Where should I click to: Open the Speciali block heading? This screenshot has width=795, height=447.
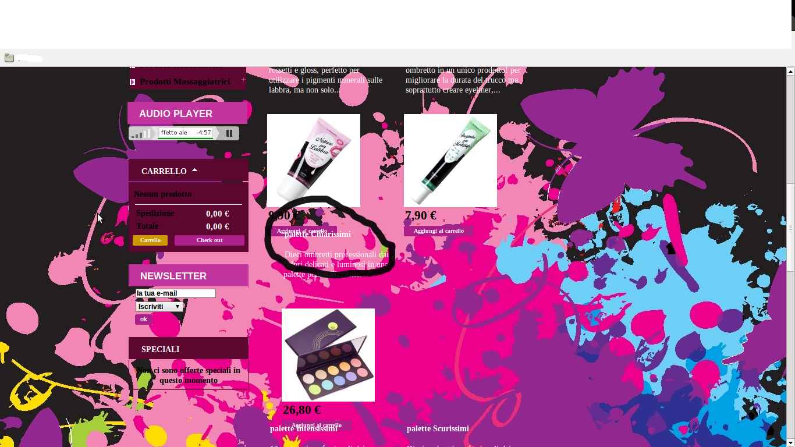click(x=160, y=349)
